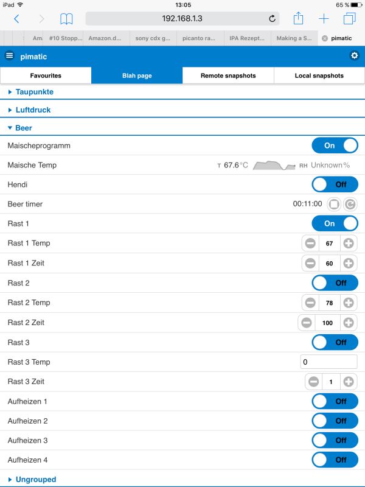Open Remote snapshots tab

[228, 76]
